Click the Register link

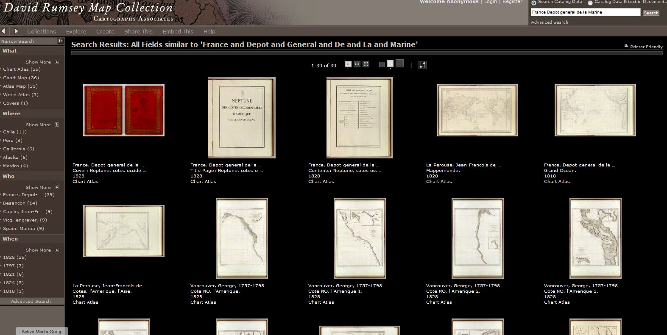pos(512,2)
